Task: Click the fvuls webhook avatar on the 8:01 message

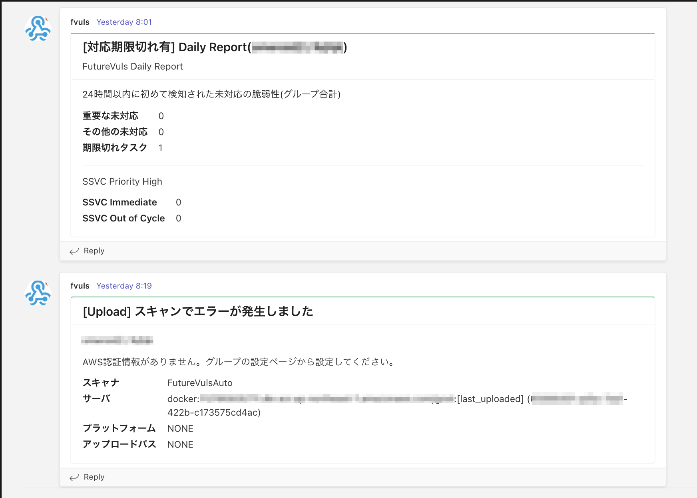Action: (38, 29)
